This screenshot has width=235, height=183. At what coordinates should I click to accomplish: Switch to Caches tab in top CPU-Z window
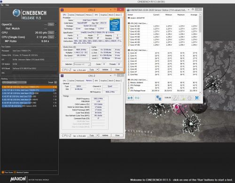click(x=71, y=15)
